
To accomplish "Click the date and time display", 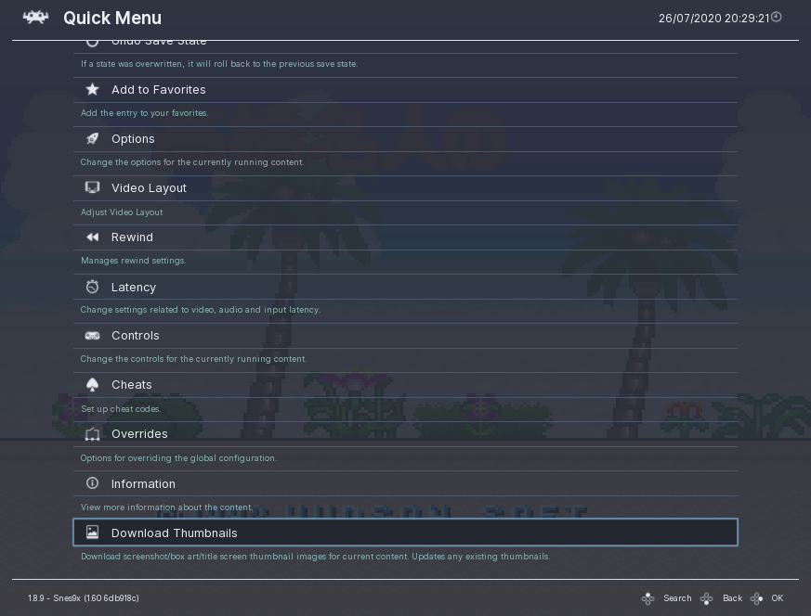I will 713,18.
